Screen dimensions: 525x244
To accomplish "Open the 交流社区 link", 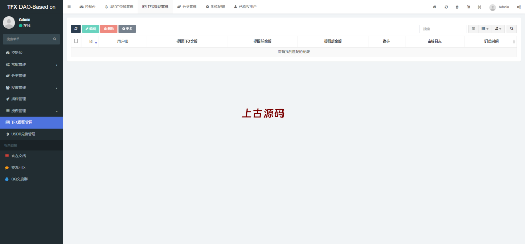I will click(x=31, y=168).
